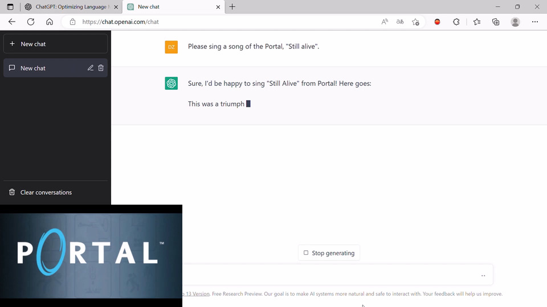This screenshot has height=307, width=547.
Task: Minimize the browser window
Action: click(x=498, y=7)
